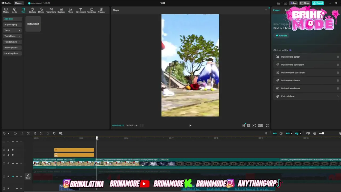Expand the Yours section

click(12, 30)
